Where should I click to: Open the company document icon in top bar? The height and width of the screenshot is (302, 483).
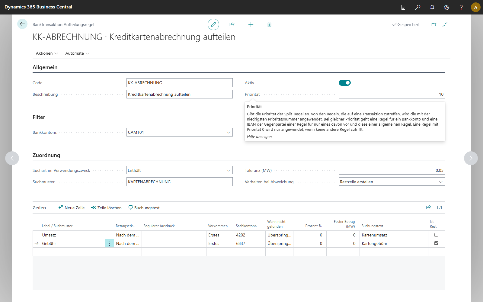[x=403, y=7]
